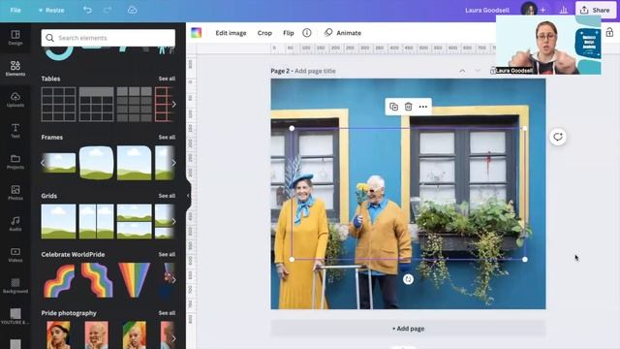This screenshot has height=349, width=620.
Task: Select the gray filled table thumbnail
Action: pos(135,104)
